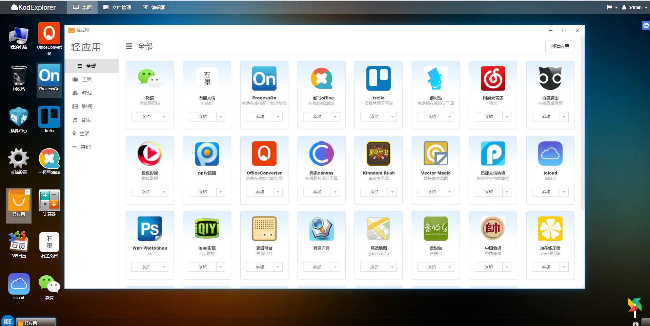Click the Vector Magic app icon
This screenshot has width=650, height=326.
pos(435,154)
